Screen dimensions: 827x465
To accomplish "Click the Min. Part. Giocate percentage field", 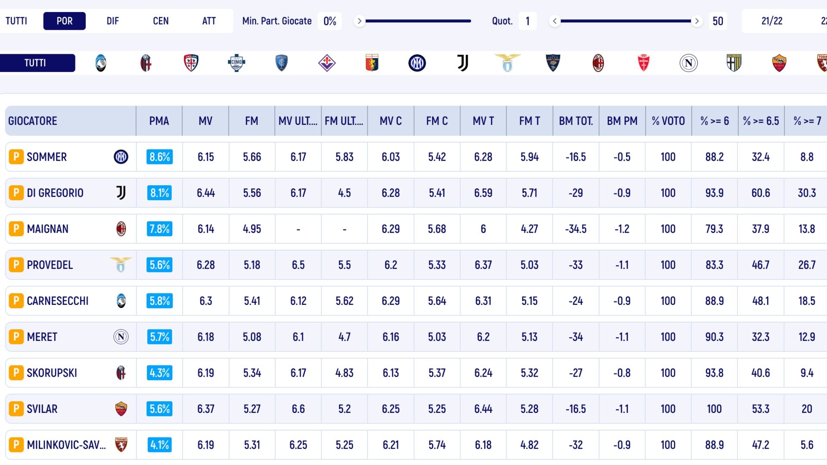I will [x=330, y=21].
